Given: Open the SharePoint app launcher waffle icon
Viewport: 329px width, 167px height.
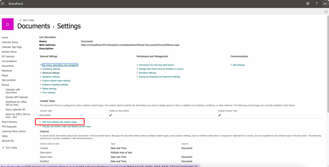Looking at the screenshot, I should click(3, 4).
